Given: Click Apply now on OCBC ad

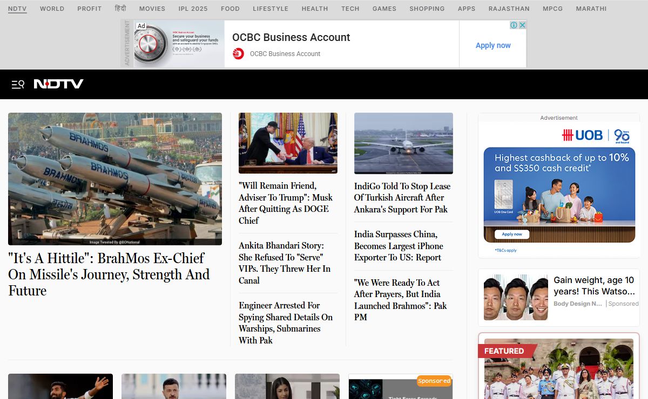Looking at the screenshot, I should [x=493, y=45].
